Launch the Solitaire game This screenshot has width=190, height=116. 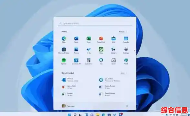pos(113,51)
